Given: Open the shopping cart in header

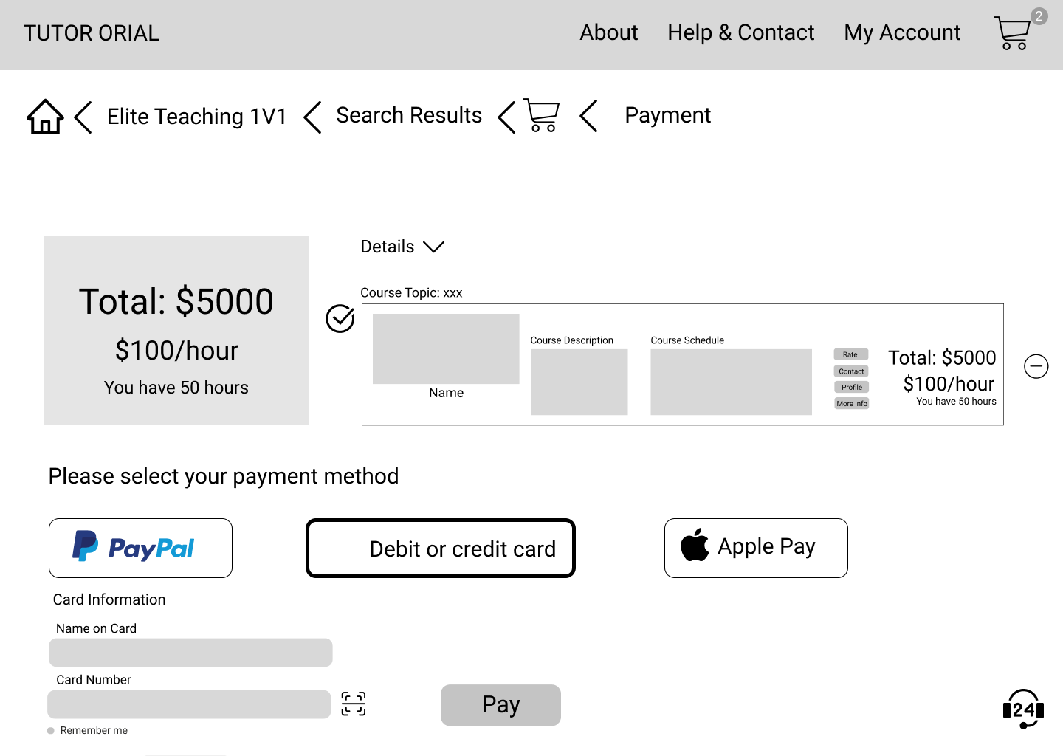Looking at the screenshot, I should point(1013,33).
